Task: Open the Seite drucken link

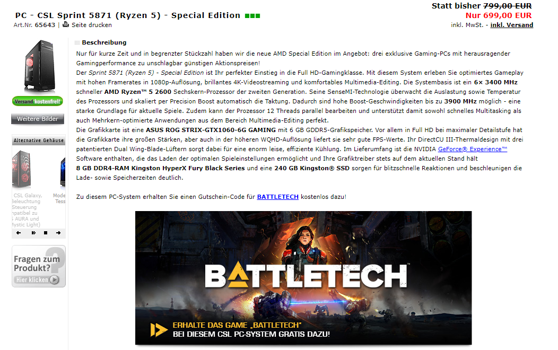Action: 91,25
